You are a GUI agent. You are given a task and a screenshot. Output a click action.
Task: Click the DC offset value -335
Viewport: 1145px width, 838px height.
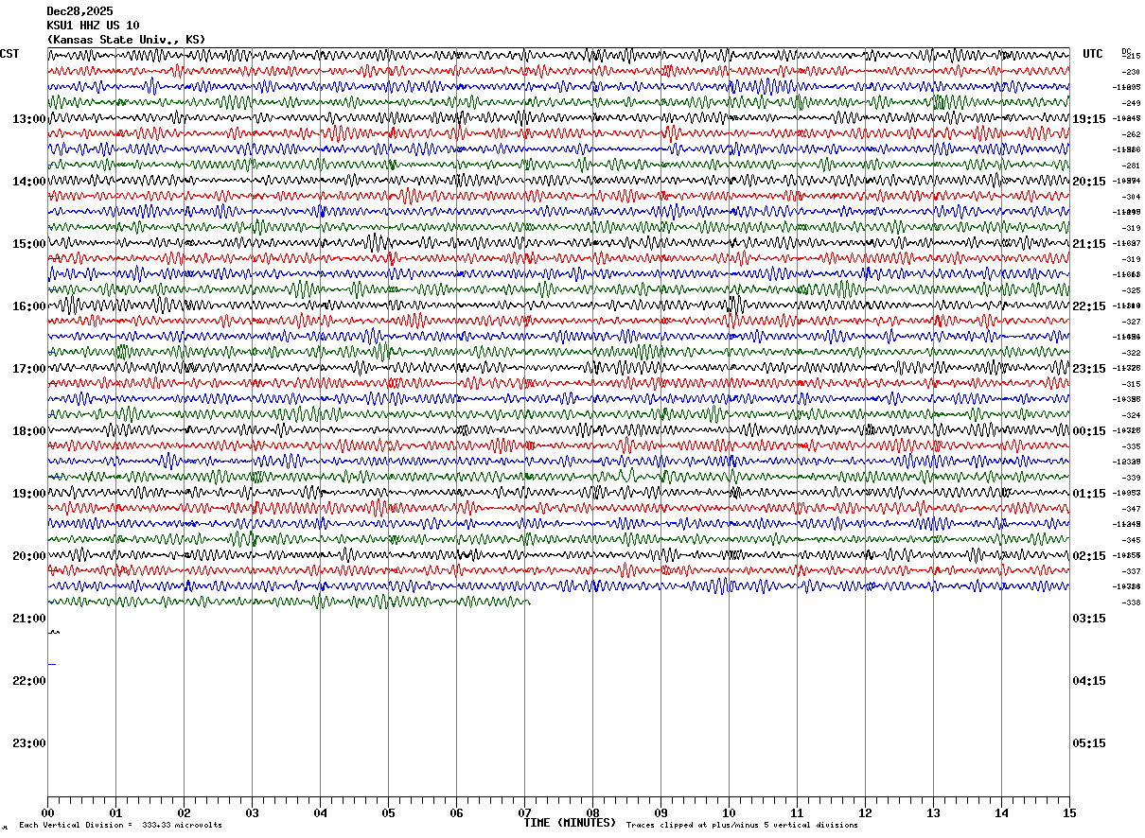click(x=1131, y=446)
